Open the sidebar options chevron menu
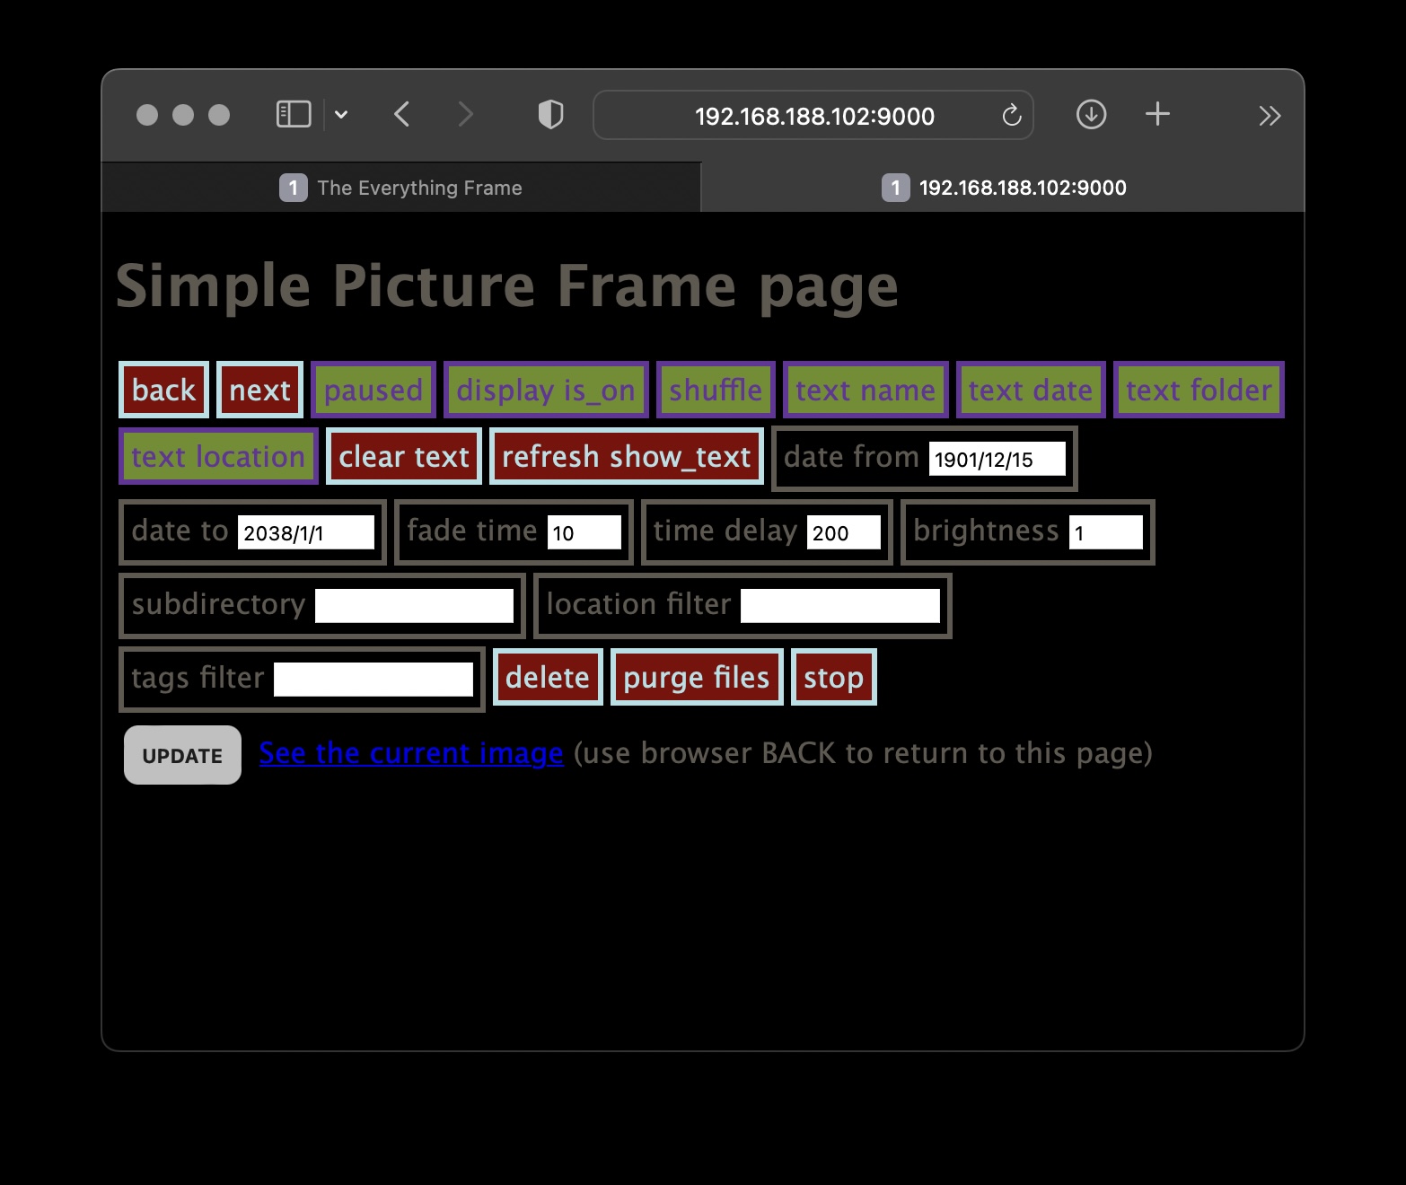 click(x=341, y=115)
